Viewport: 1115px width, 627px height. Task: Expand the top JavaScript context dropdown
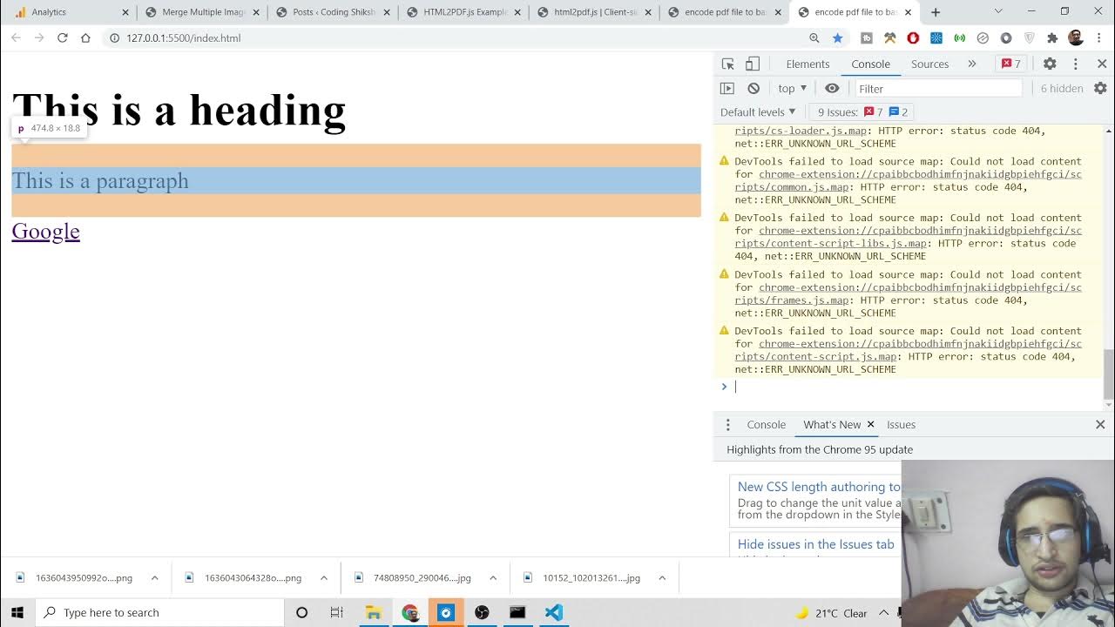click(x=792, y=88)
